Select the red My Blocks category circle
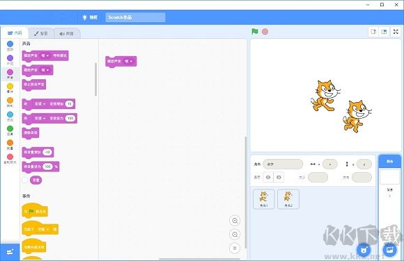 [x=10, y=157]
